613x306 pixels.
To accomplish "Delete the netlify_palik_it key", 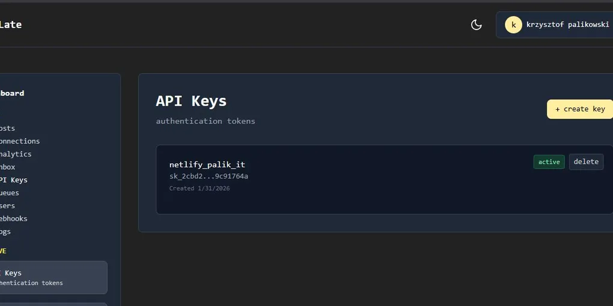I will (x=586, y=161).
